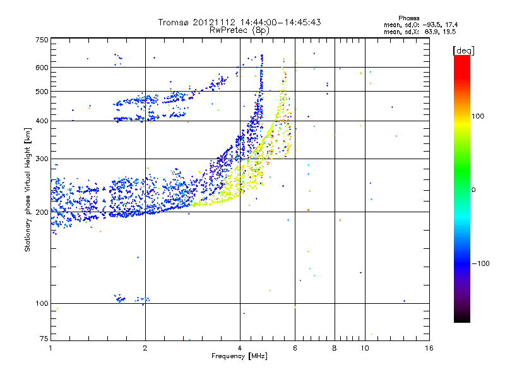Viewport: 505px width, 379px height.
Task: Click the y-axis tick label '200'
Action: click(x=42, y=212)
